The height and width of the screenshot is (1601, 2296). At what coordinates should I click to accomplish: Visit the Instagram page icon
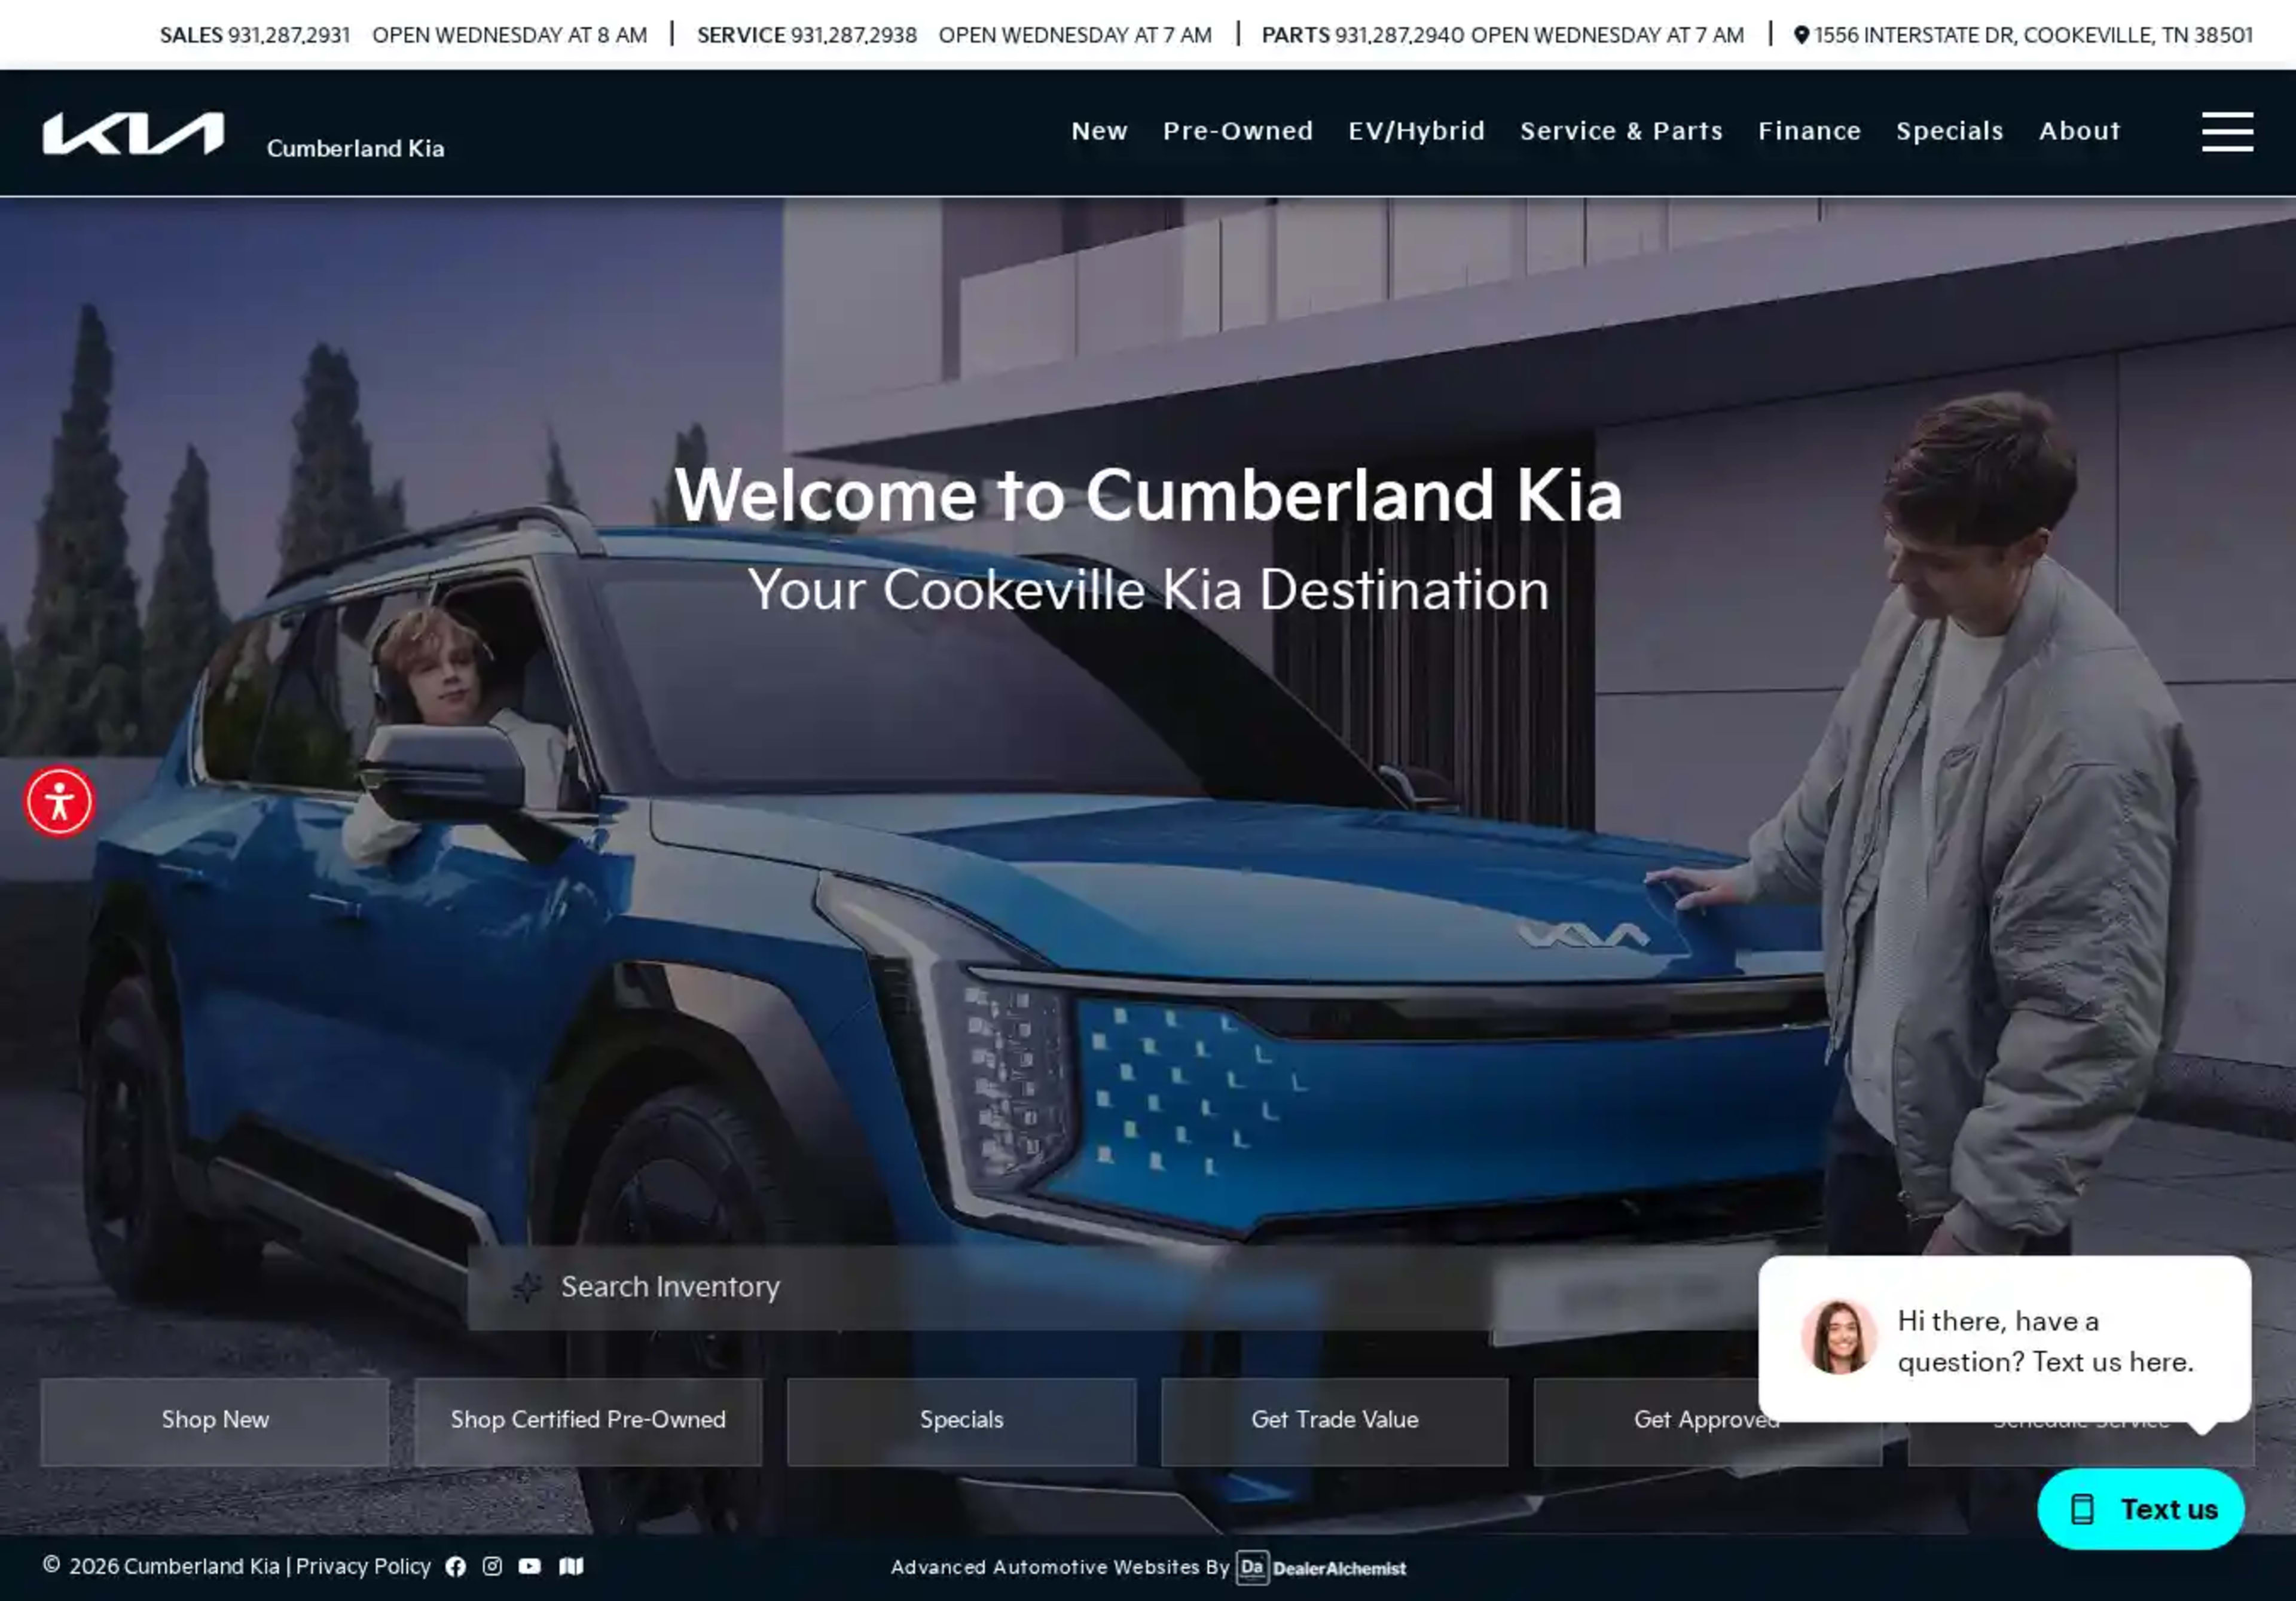(492, 1566)
